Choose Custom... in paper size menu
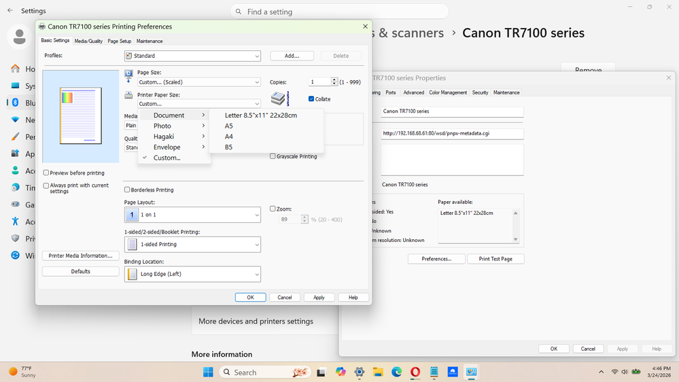The image size is (679, 382). 174,158
